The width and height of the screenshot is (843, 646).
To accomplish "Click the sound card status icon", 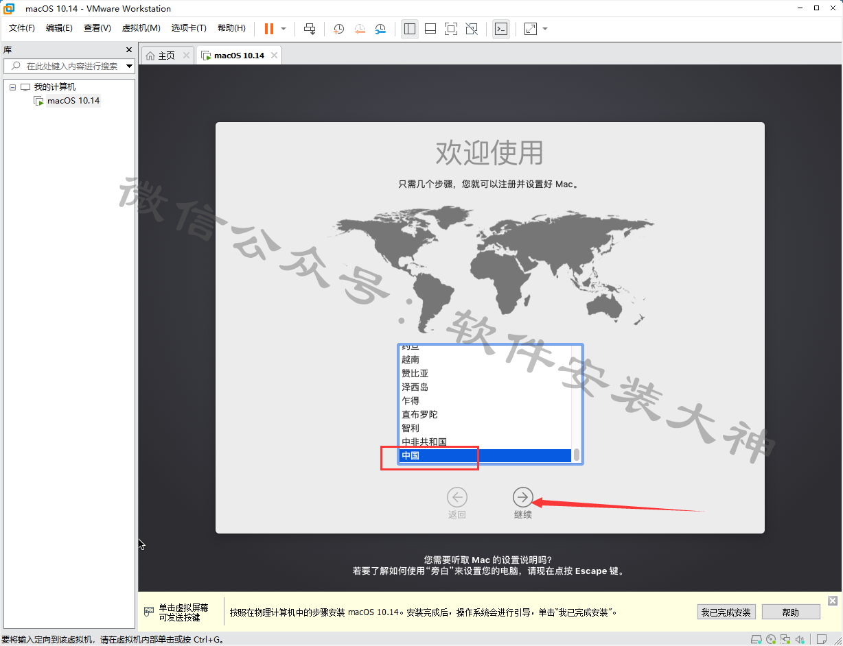I will [800, 639].
